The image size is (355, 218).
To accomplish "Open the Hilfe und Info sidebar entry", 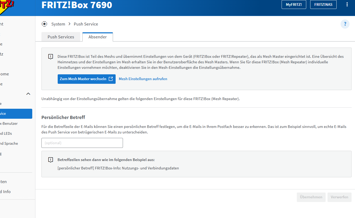I will pos(5,191).
